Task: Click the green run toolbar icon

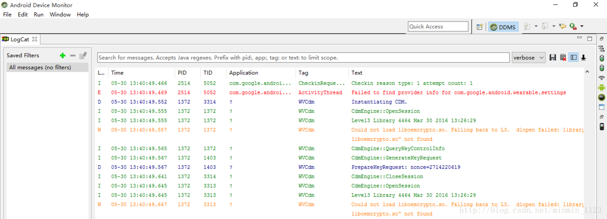Action: point(572,26)
